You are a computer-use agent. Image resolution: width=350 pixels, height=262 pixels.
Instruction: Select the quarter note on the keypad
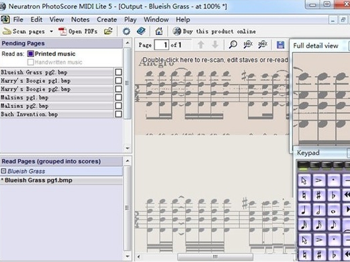coord(304,210)
